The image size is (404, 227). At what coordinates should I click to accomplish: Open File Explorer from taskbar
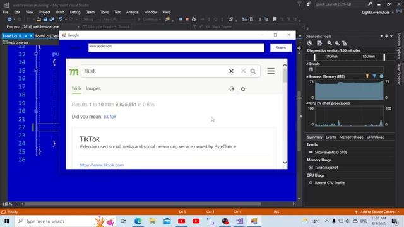153,221
